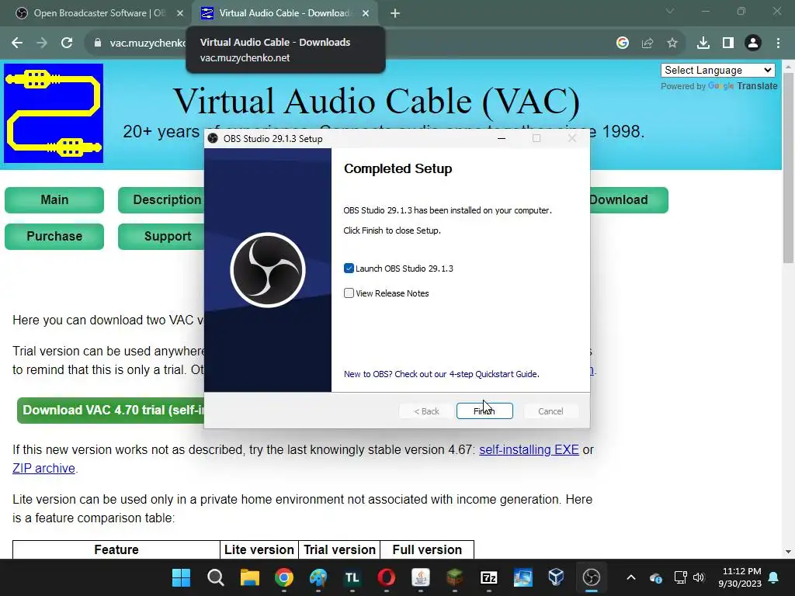Screen dimensions: 795x596
Task: Go to the Main page button
Action: click(x=54, y=199)
